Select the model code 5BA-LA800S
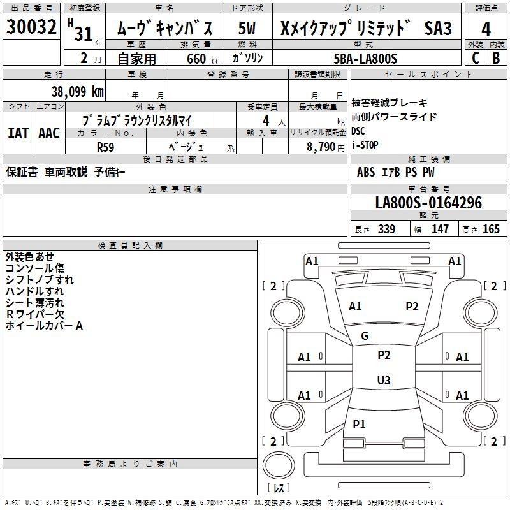The width and height of the screenshot is (510, 510). tap(366, 59)
